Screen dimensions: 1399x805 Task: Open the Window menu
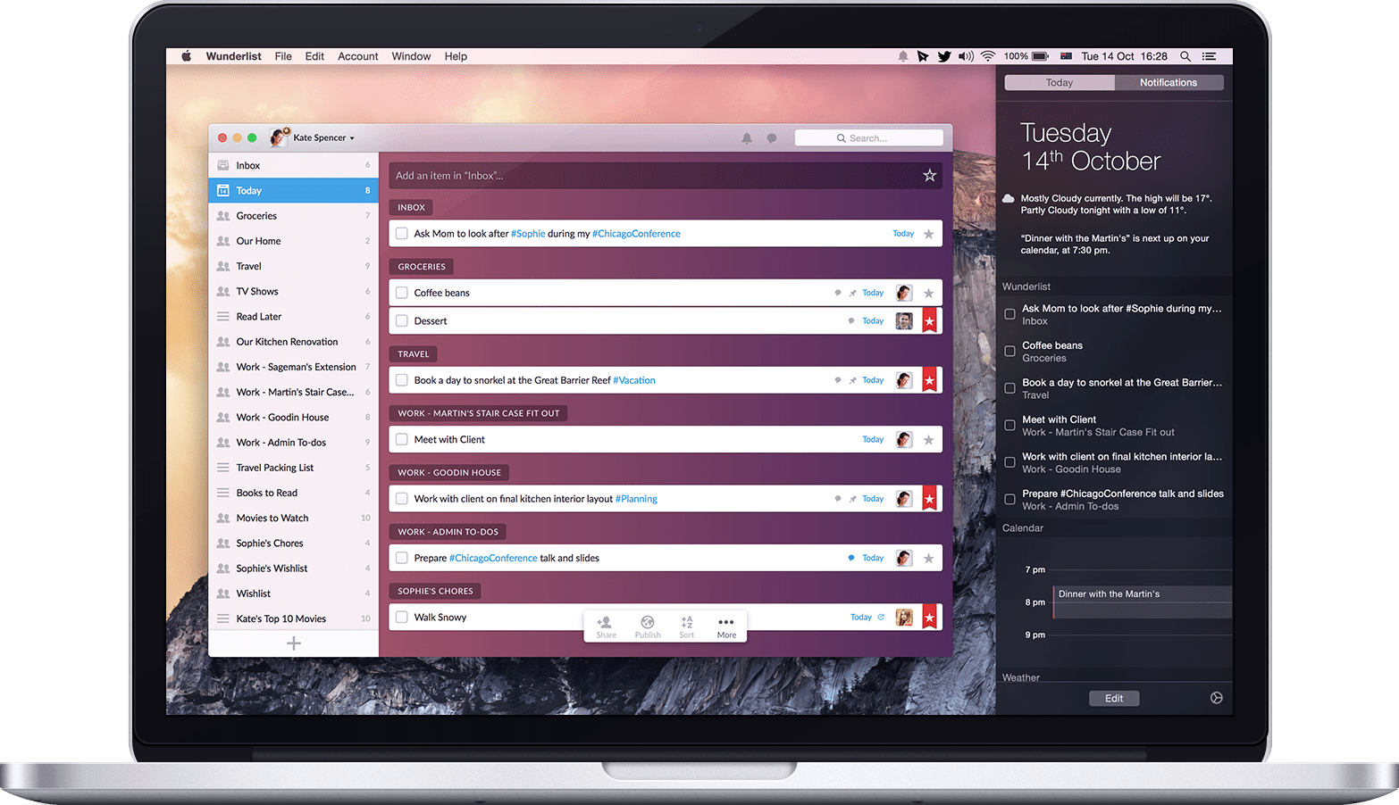click(411, 56)
